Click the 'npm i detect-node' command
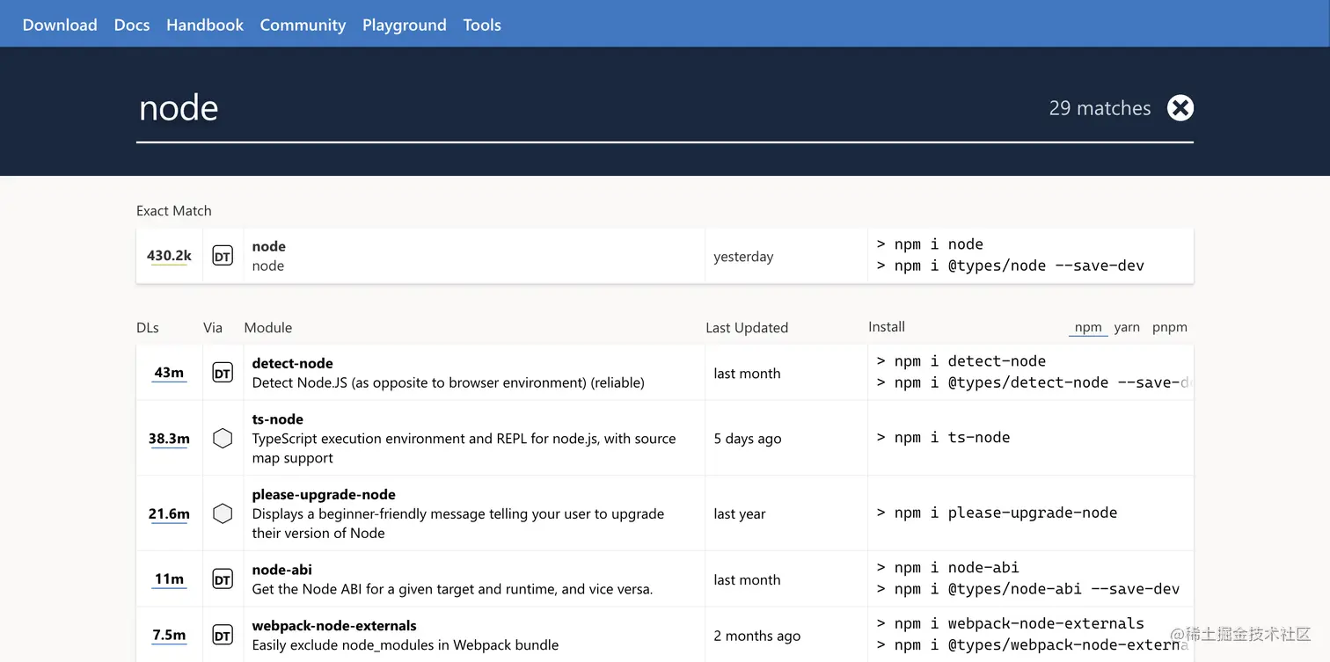The width and height of the screenshot is (1330, 662). point(961,361)
